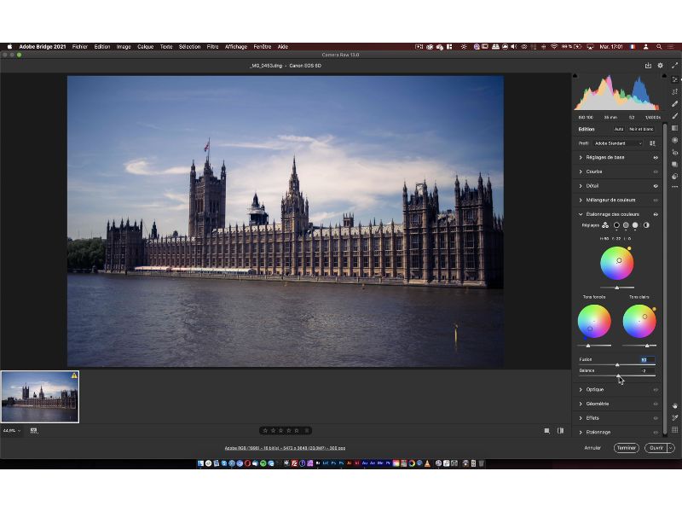The width and height of the screenshot is (682, 512).
Task: Toggle visibility of Détail panel edits
Action: 656,185
